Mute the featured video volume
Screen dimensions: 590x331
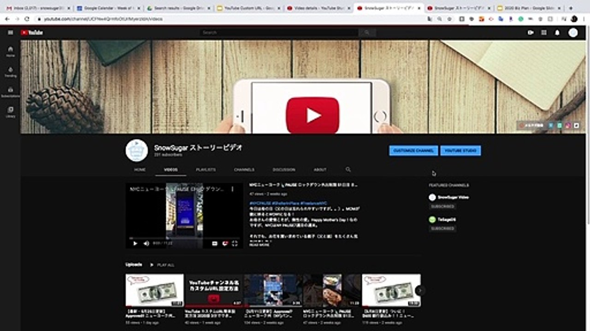146,243
